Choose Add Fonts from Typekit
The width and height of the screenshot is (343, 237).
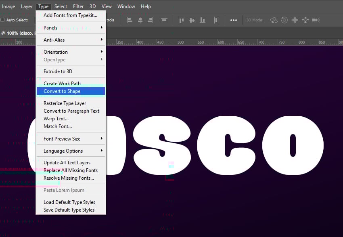(71, 15)
